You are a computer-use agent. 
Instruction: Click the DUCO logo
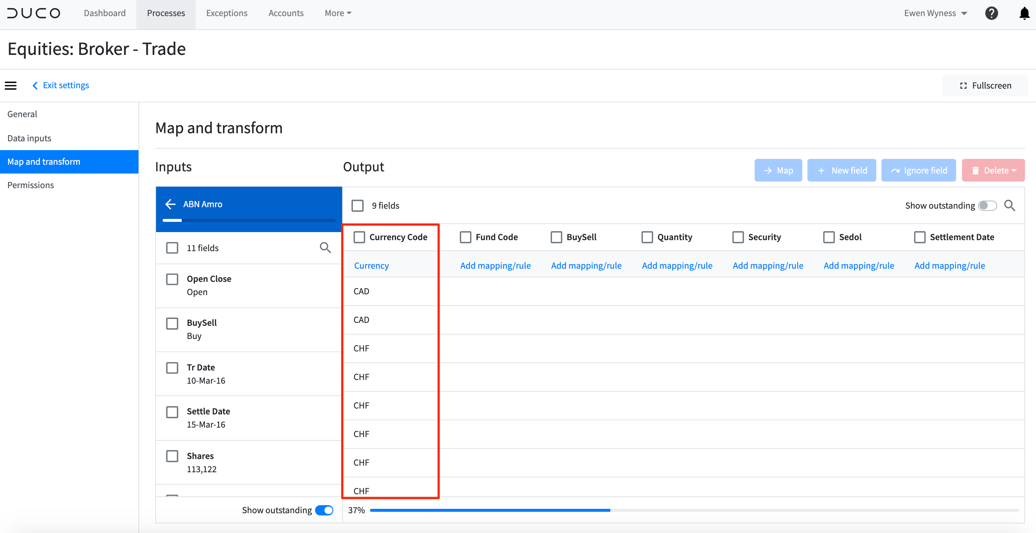(x=34, y=13)
